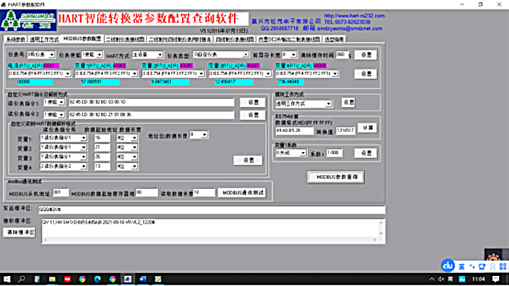Click the MODBUS通讯测试 button
This screenshot has width=509, height=286.
pos(240,193)
